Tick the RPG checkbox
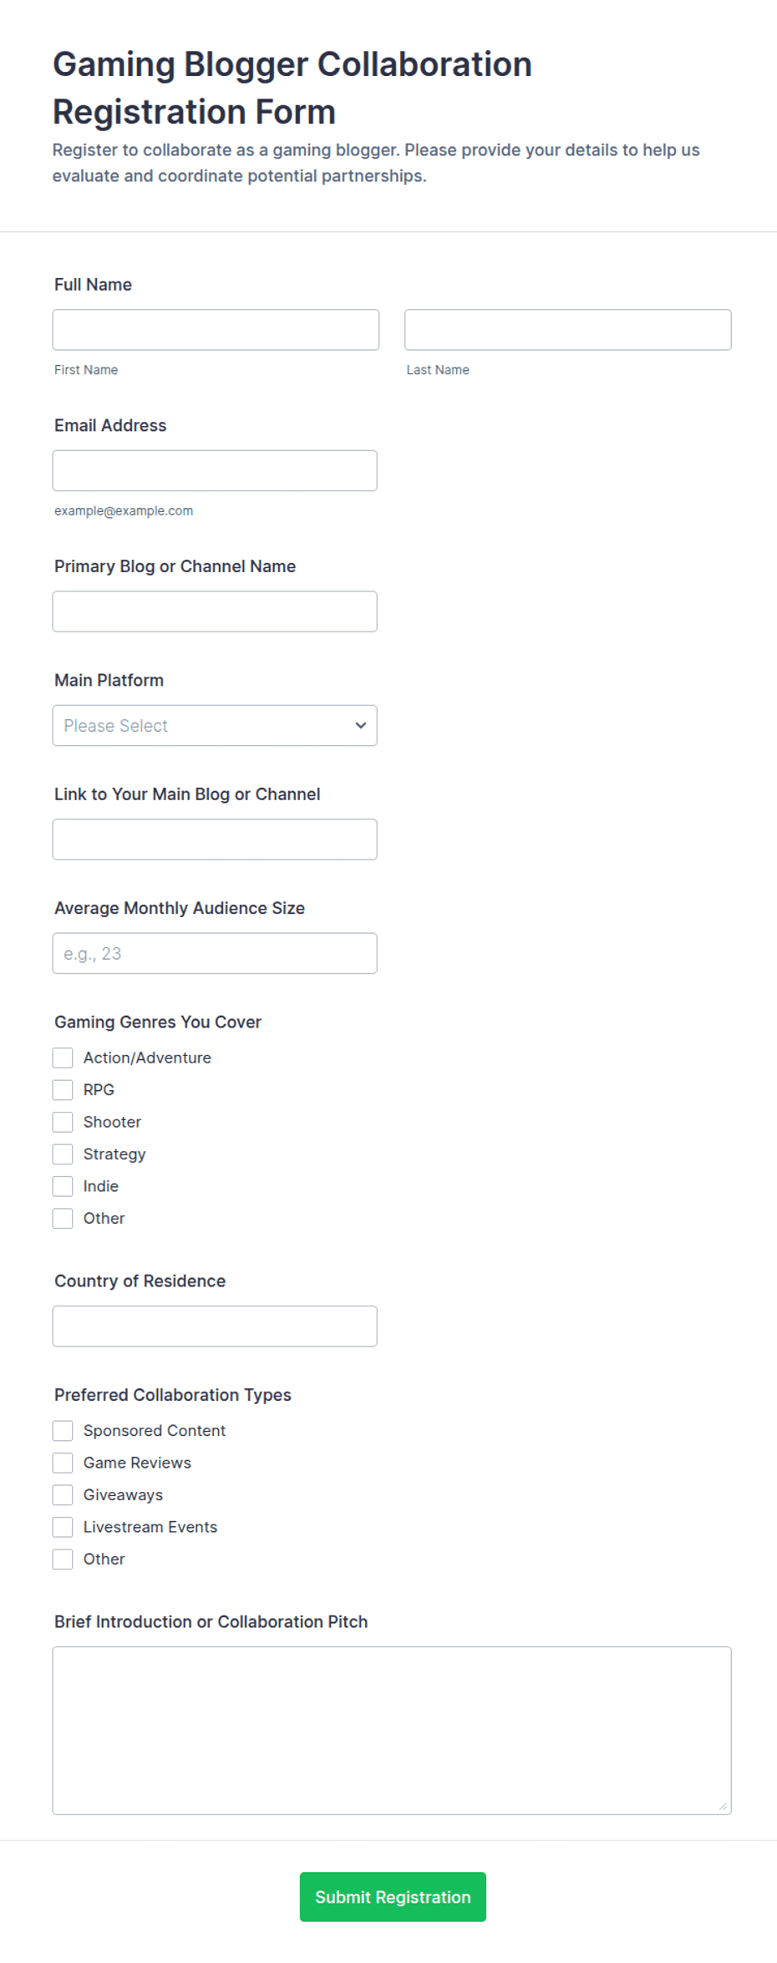The width and height of the screenshot is (777, 1963). [63, 1089]
